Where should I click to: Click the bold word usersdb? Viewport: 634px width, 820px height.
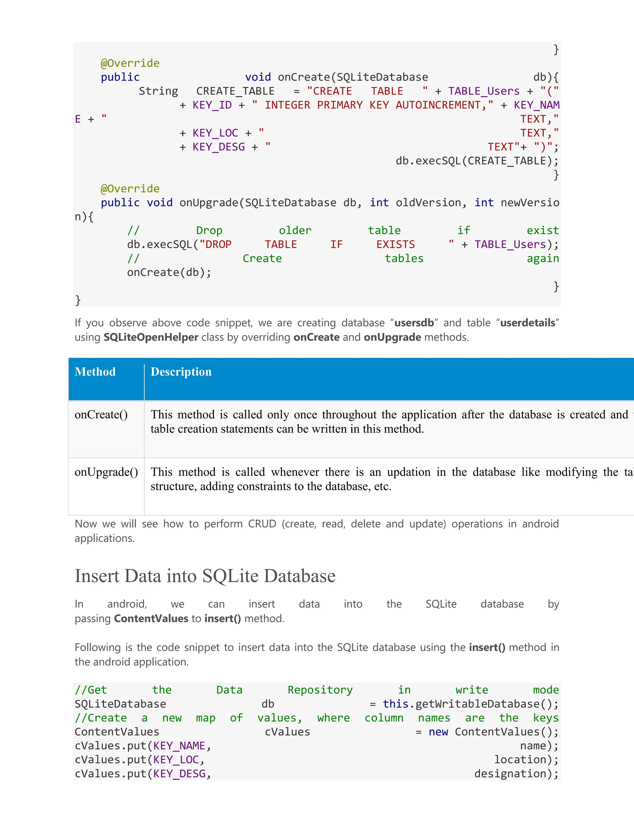coord(414,323)
